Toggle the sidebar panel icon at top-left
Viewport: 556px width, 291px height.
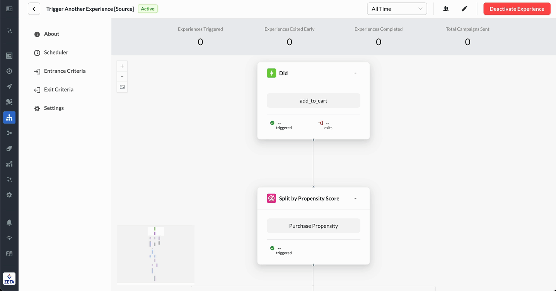[9, 9]
